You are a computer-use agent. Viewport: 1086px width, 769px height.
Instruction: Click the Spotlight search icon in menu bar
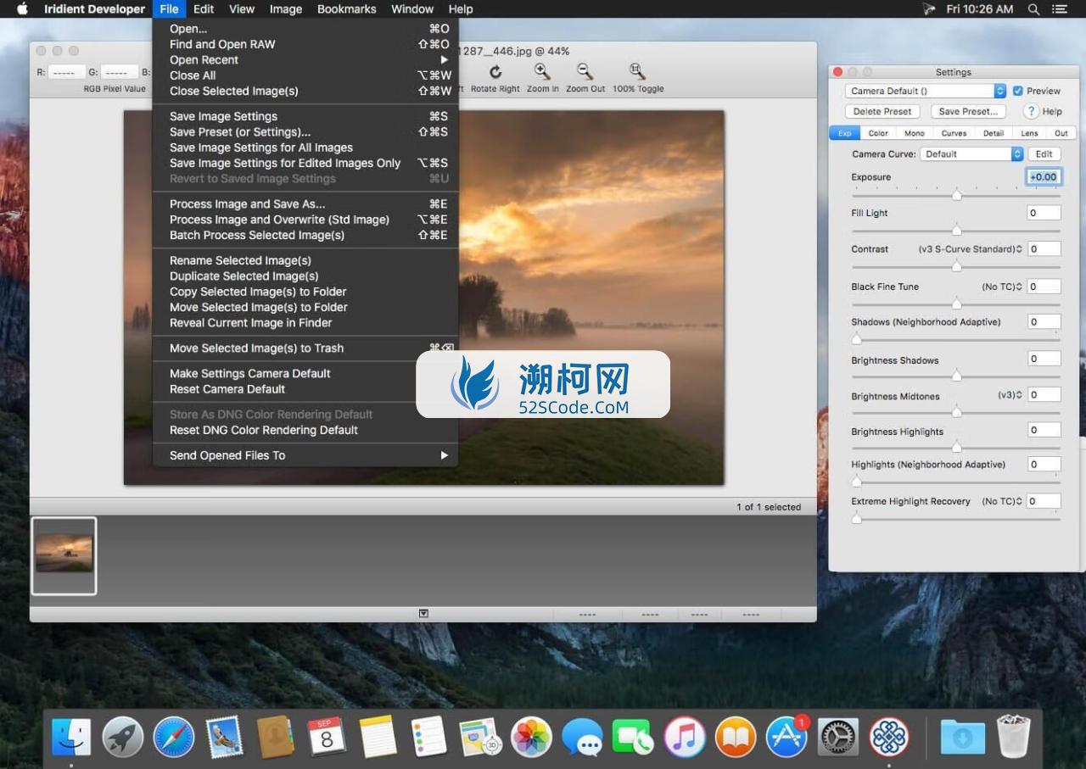[x=1033, y=9]
